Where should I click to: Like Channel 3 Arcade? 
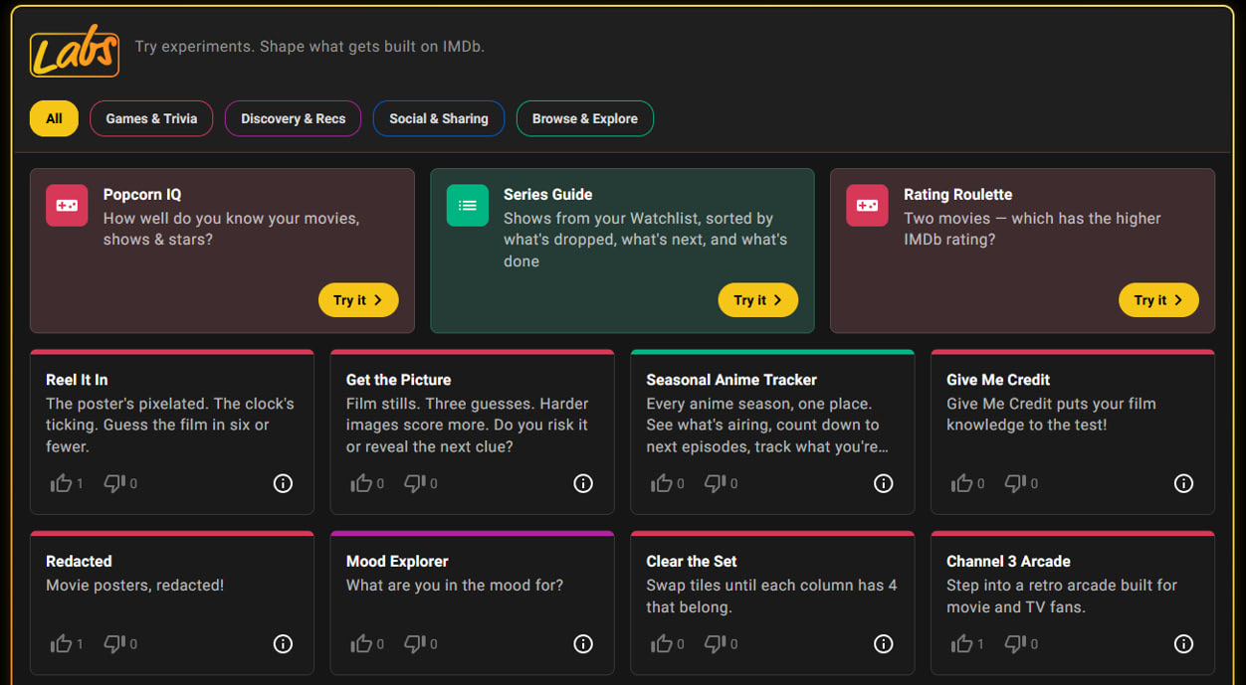pyautogui.click(x=962, y=644)
